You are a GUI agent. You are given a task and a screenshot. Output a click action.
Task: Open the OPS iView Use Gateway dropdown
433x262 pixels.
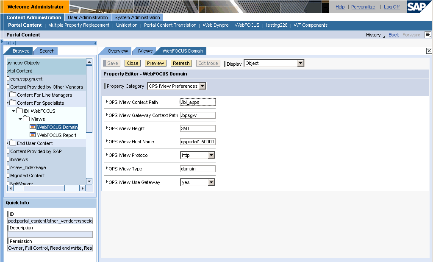click(211, 182)
